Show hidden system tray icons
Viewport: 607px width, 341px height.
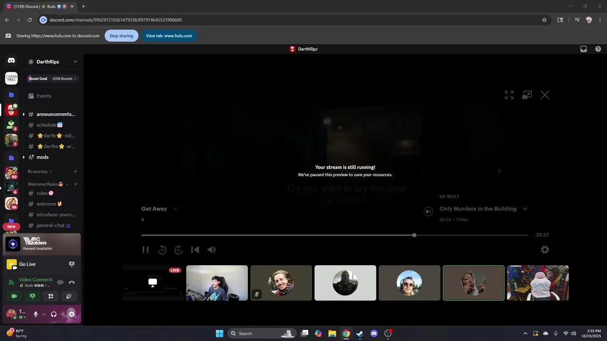pos(525,333)
